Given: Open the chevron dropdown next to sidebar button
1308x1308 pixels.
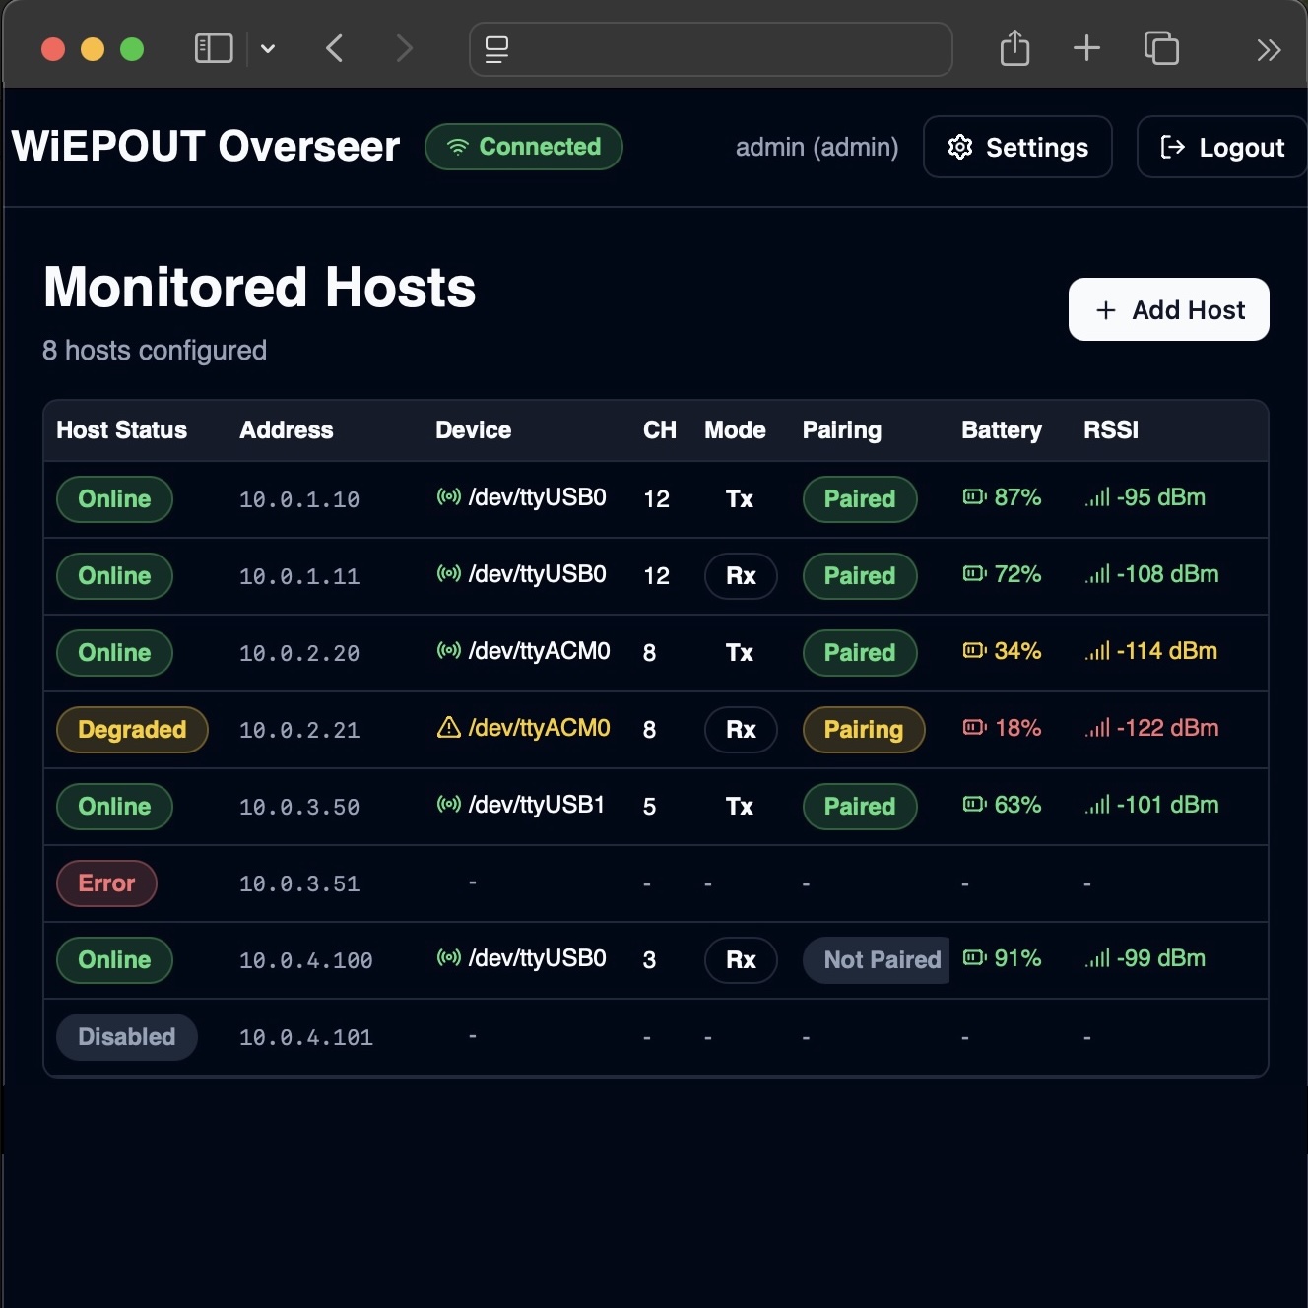Looking at the screenshot, I should (268, 48).
